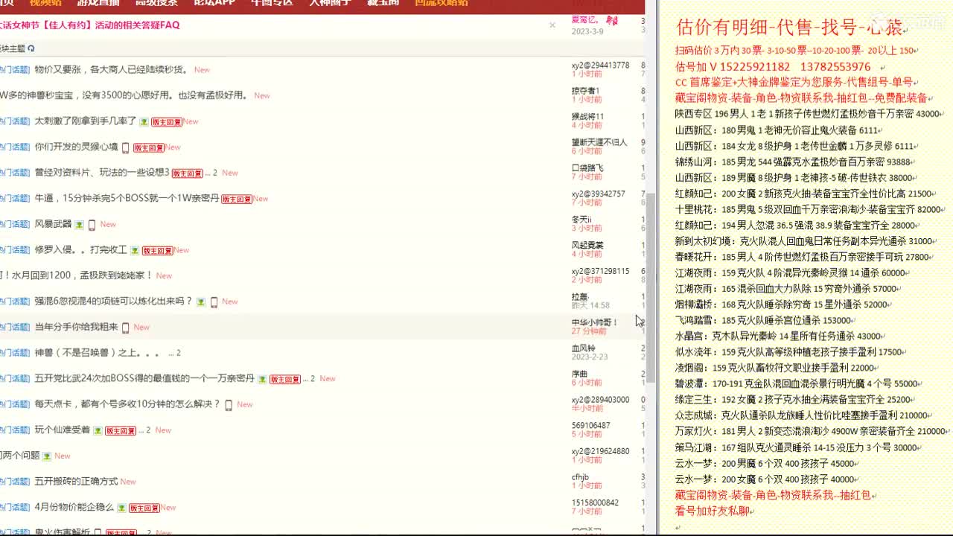
Task: 版主回复 badge on 太刺激了刚拿到手几率了
Action: pos(168,121)
